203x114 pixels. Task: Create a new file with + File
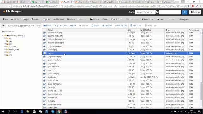coord(5,19)
